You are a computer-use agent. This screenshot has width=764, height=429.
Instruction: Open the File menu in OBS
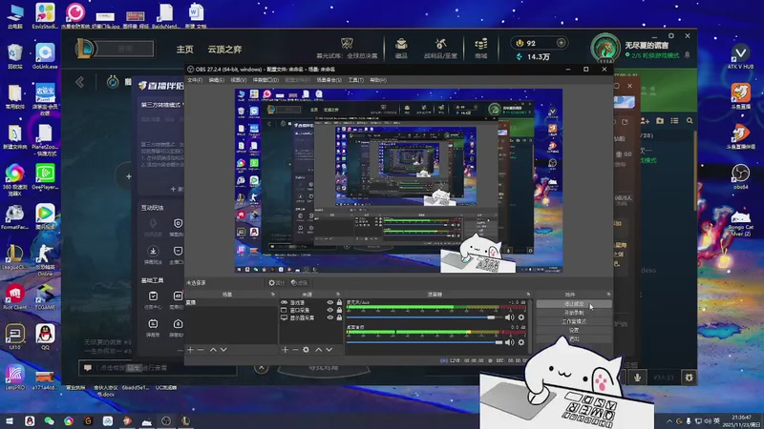pyautogui.click(x=195, y=80)
